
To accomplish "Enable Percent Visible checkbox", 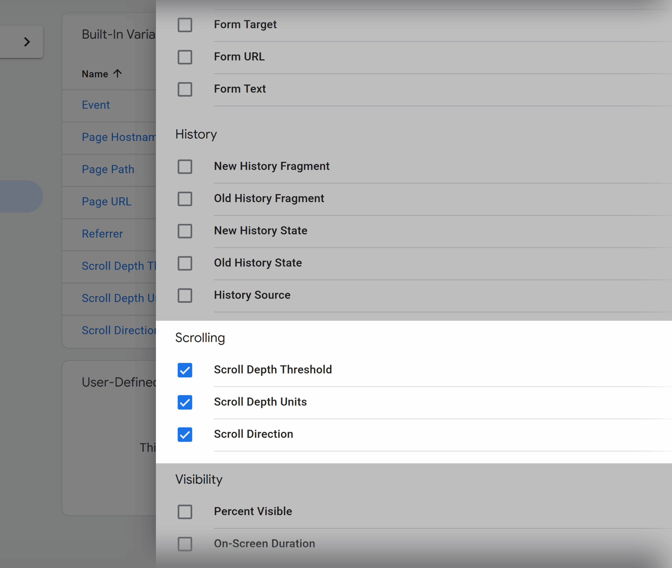I will [185, 512].
